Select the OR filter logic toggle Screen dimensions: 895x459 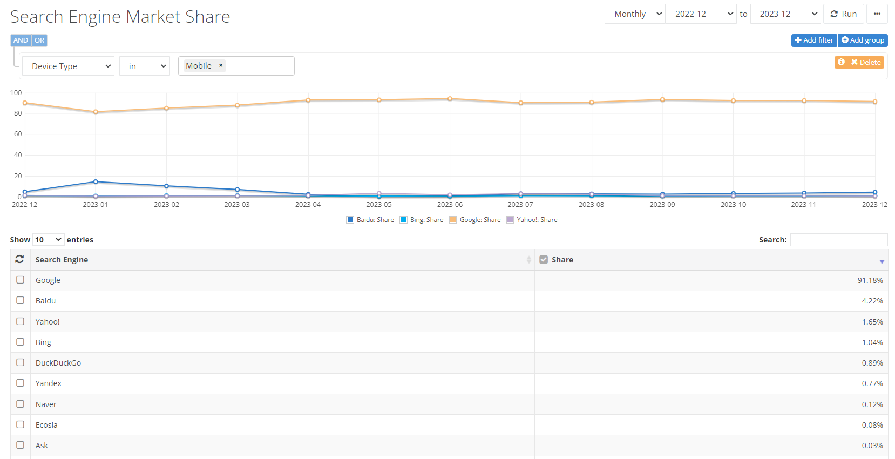click(39, 40)
